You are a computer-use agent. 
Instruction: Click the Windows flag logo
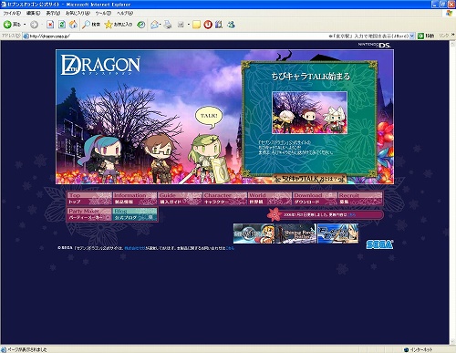coord(449,13)
